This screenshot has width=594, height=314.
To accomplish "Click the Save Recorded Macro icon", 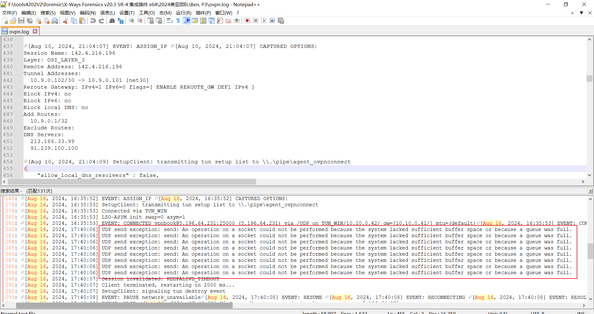I will [281, 21].
